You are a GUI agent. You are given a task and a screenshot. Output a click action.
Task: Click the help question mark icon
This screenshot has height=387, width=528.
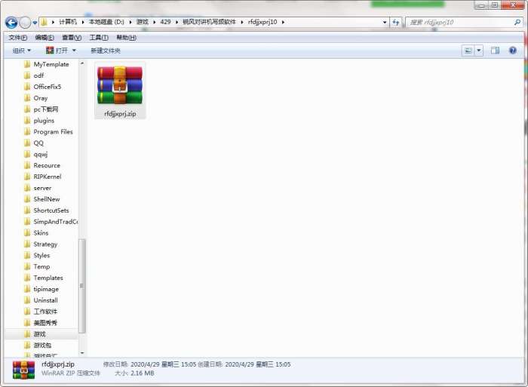coord(512,51)
